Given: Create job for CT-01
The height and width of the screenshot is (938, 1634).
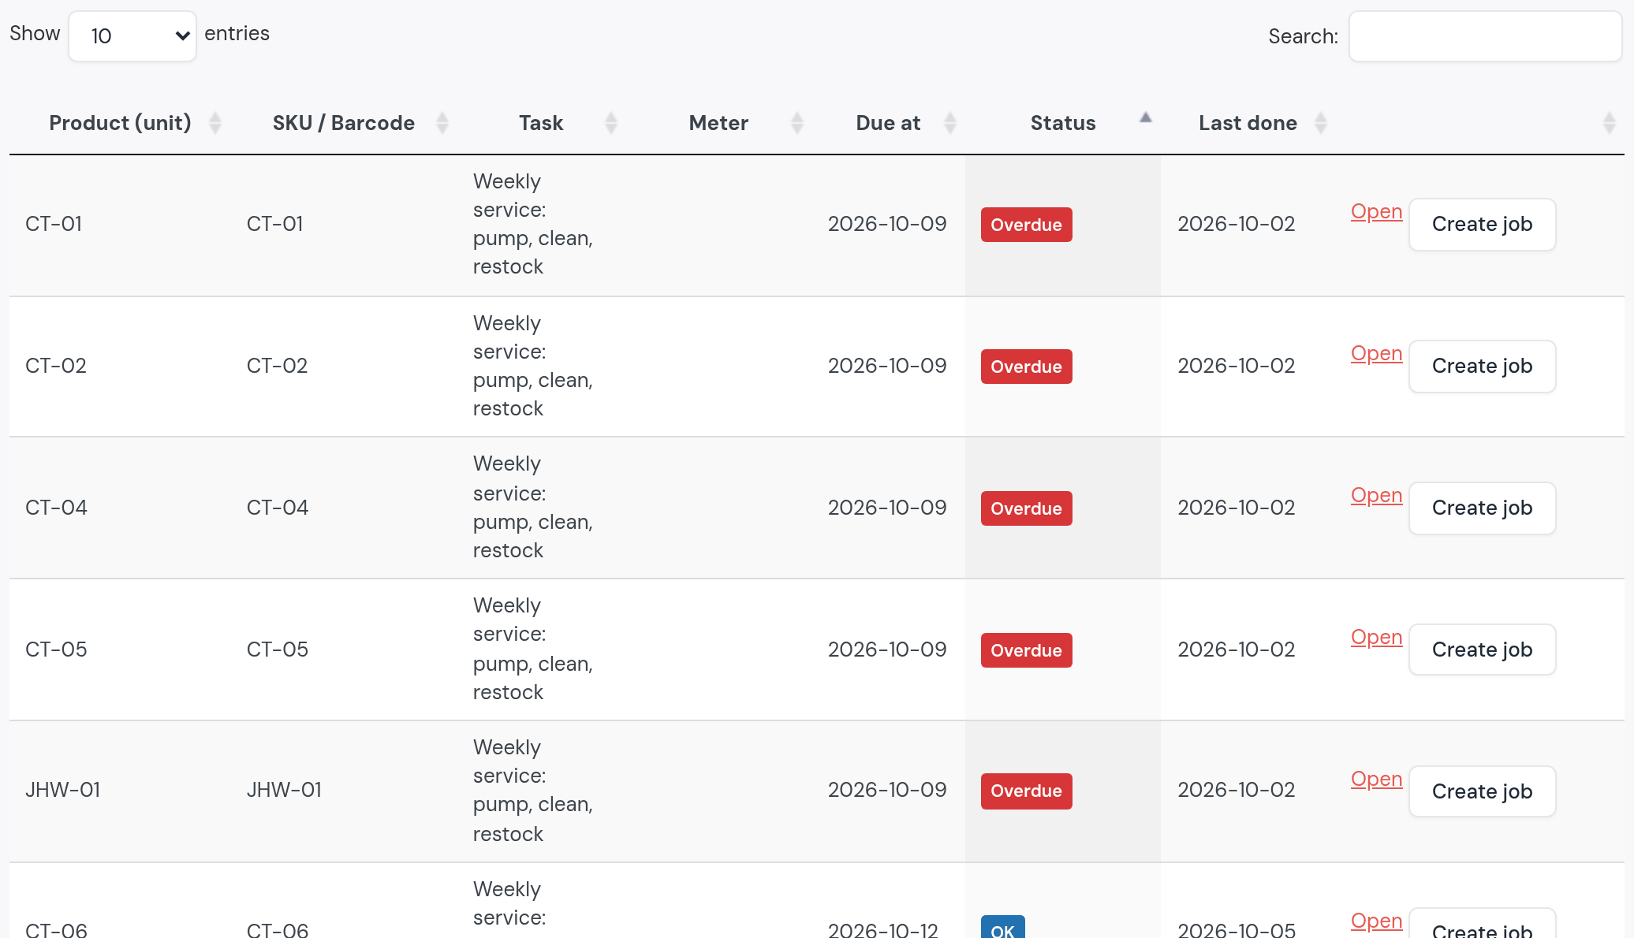Looking at the screenshot, I should point(1482,225).
